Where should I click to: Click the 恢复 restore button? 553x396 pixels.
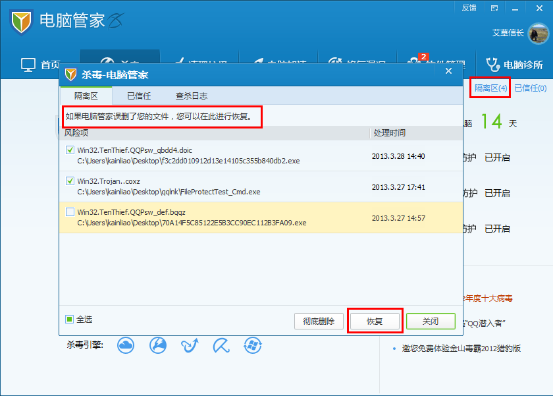(x=375, y=322)
